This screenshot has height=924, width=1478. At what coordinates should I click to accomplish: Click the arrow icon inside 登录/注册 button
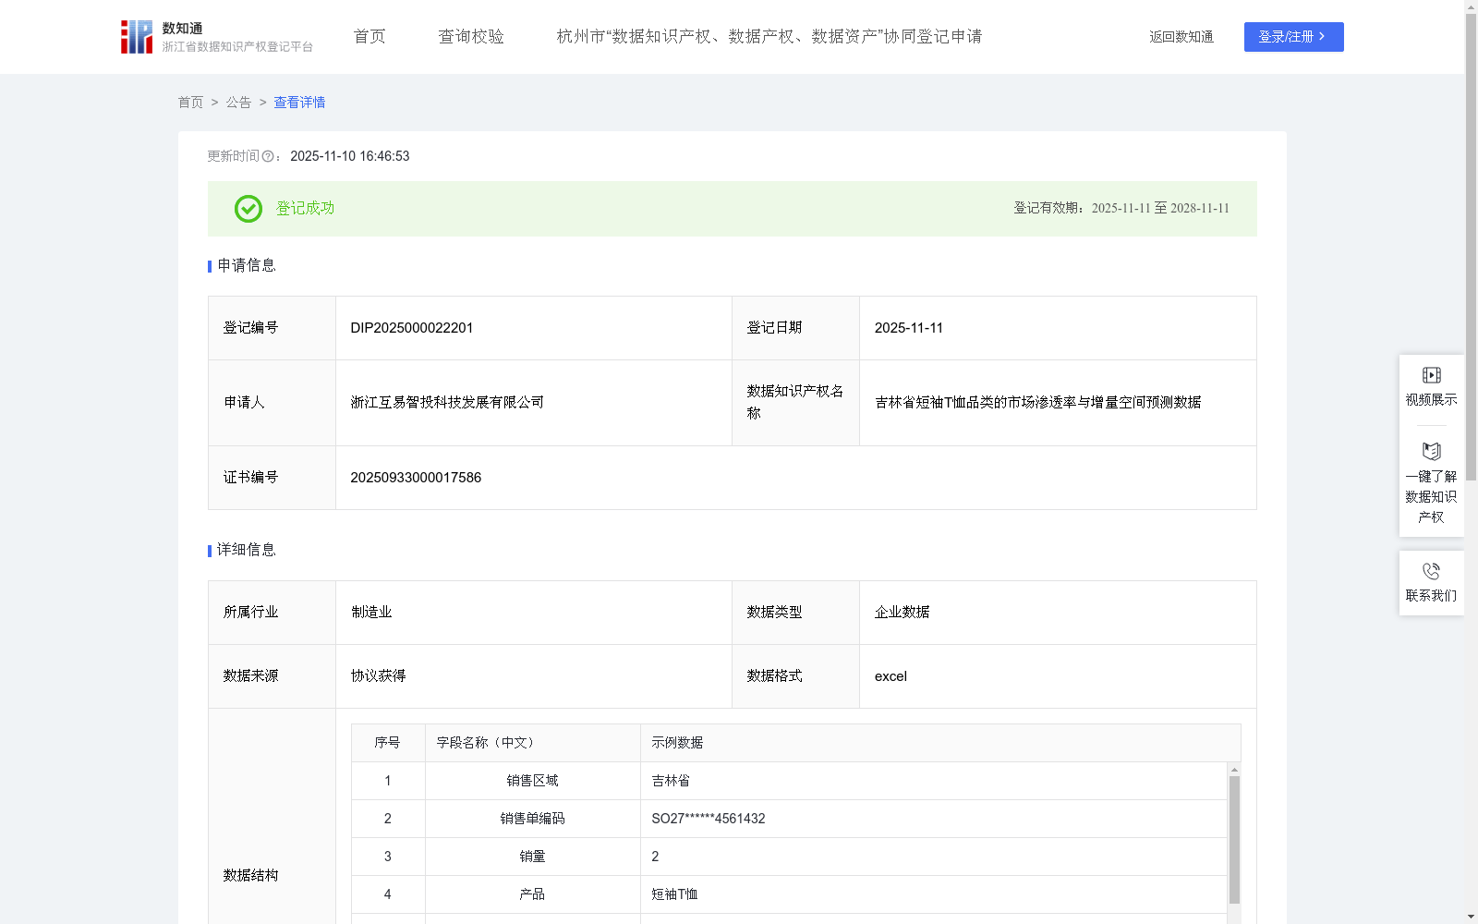tap(1322, 37)
